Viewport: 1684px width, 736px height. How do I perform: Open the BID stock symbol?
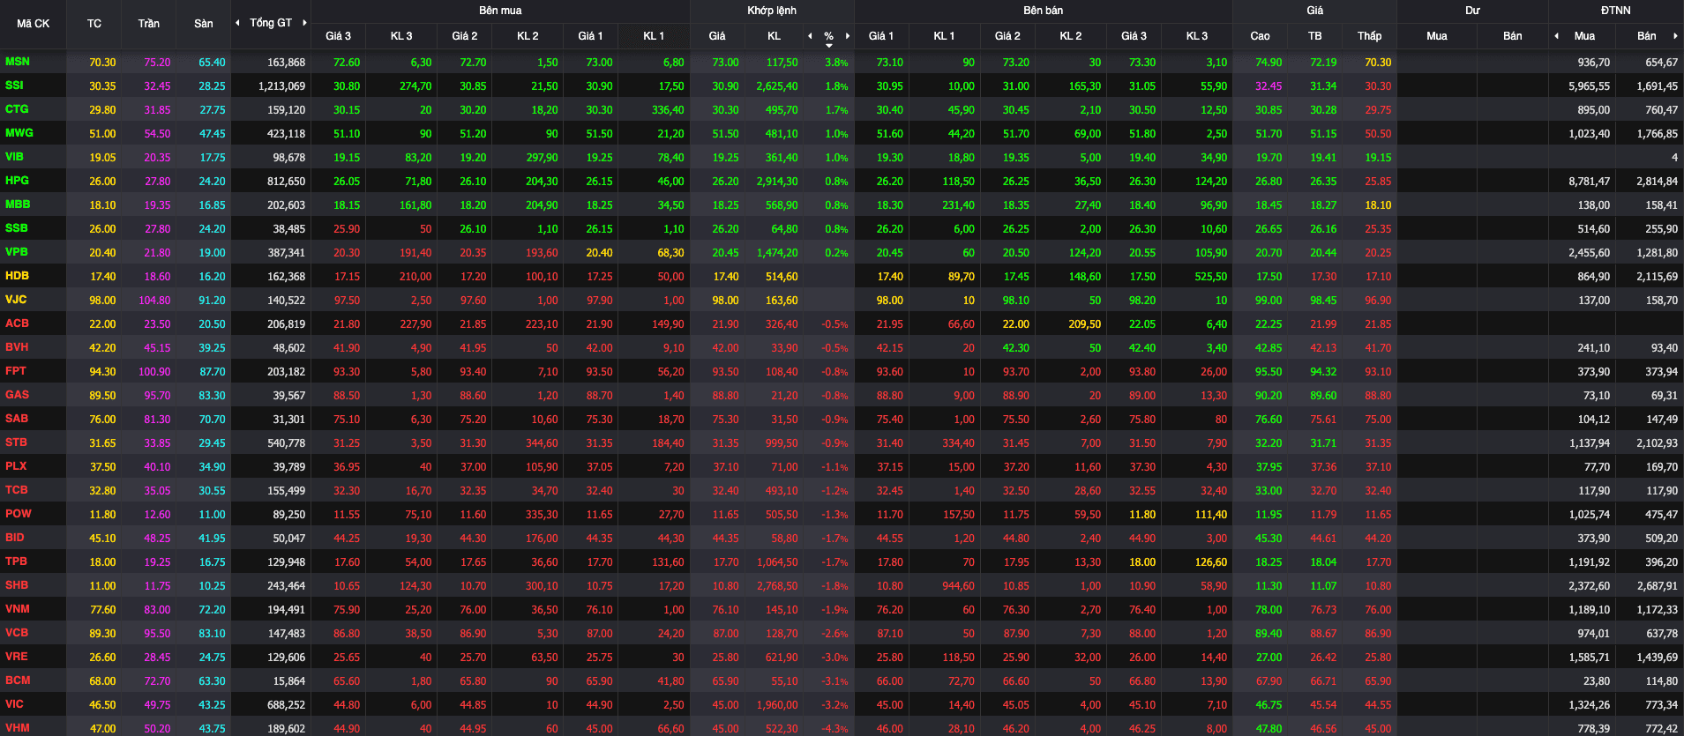coord(15,538)
